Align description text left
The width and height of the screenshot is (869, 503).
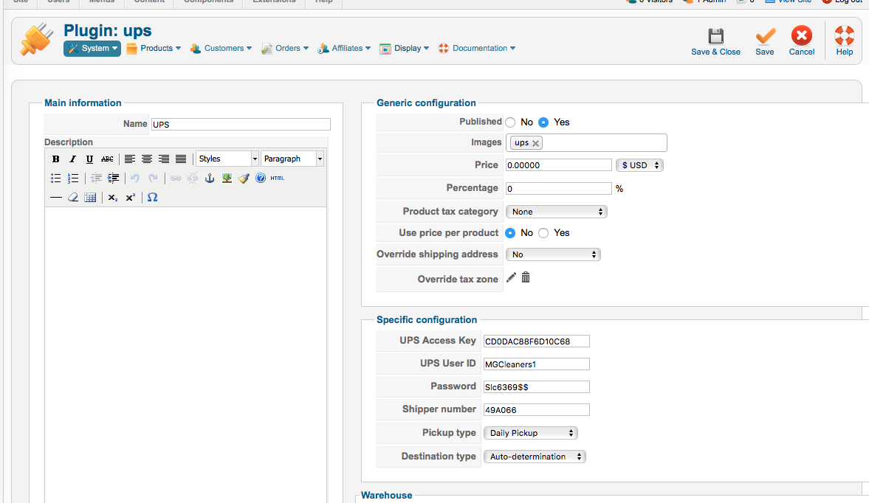pos(130,159)
